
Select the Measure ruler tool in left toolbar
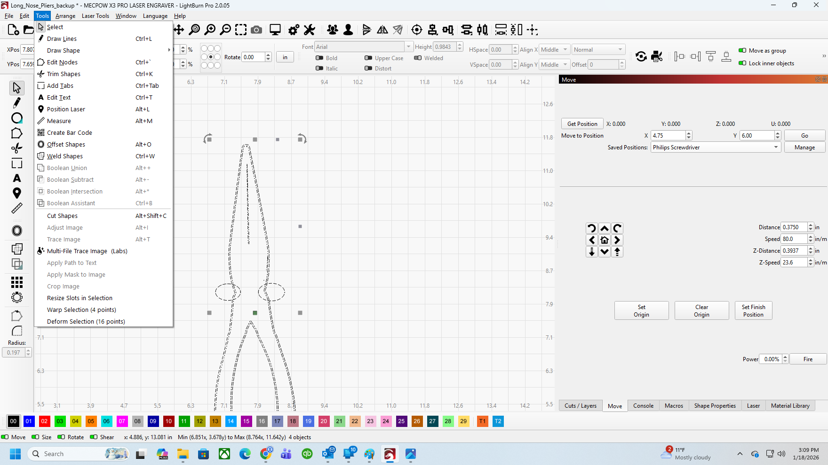pos(16,208)
